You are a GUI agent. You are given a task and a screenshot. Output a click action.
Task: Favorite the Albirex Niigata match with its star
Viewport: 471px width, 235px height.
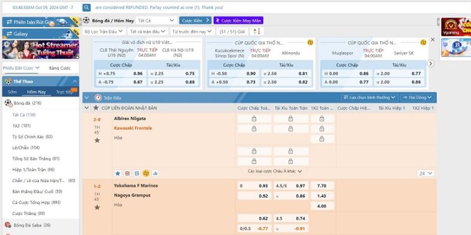pyautogui.click(x=97, y=140)
